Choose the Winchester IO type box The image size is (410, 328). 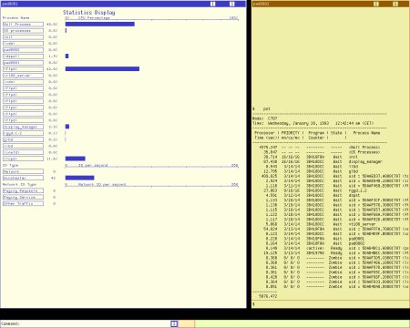click(x=23, y=178)
